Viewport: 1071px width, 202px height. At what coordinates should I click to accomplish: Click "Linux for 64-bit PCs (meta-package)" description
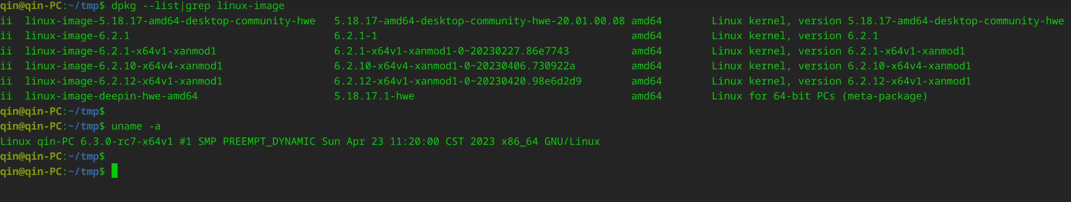pyautogui.click(x=819, y=96)
